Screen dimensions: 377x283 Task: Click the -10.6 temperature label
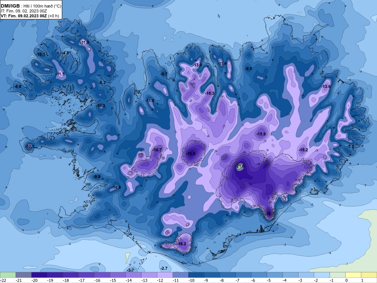[x=116, y=187]
